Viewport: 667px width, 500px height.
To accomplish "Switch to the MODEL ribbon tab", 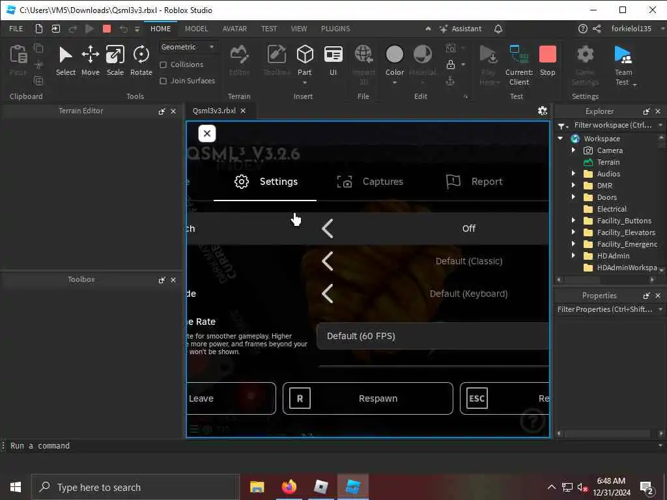I will pos(197,29).
